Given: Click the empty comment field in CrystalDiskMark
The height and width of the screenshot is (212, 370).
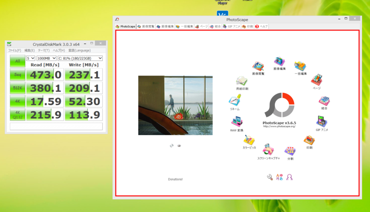Looking at the screenshot, I should point(56,126).
